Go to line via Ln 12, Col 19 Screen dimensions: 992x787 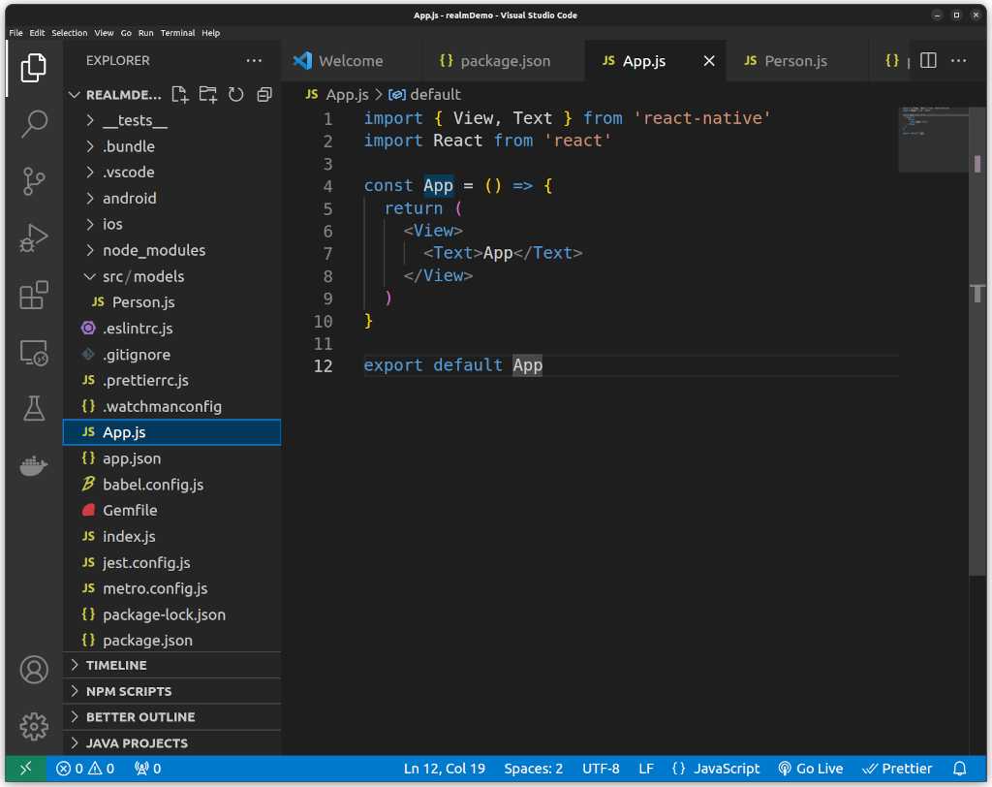[444, 769]
